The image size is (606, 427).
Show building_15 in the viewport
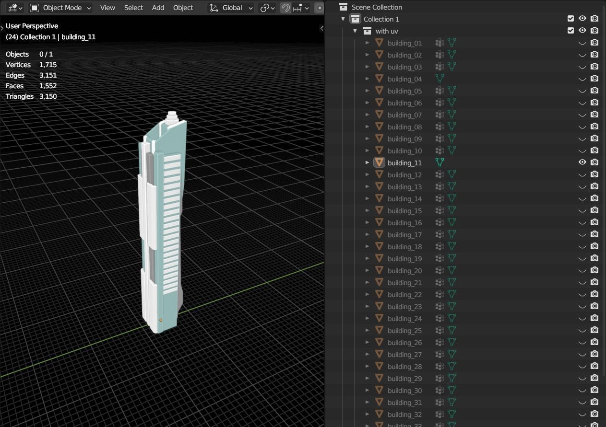click(x=582, y=211)
